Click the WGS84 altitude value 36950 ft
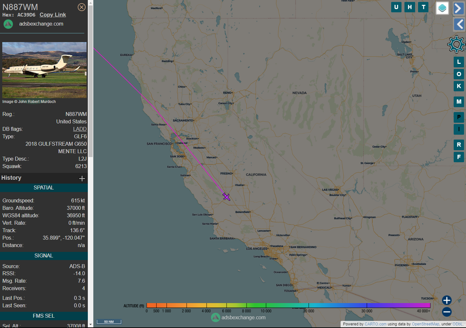This screenshot has width=466, height=328. (76, 216)
